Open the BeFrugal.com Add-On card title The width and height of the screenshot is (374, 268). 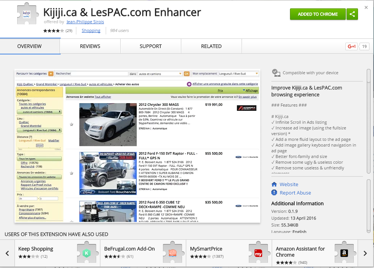[x=129, y=249]
